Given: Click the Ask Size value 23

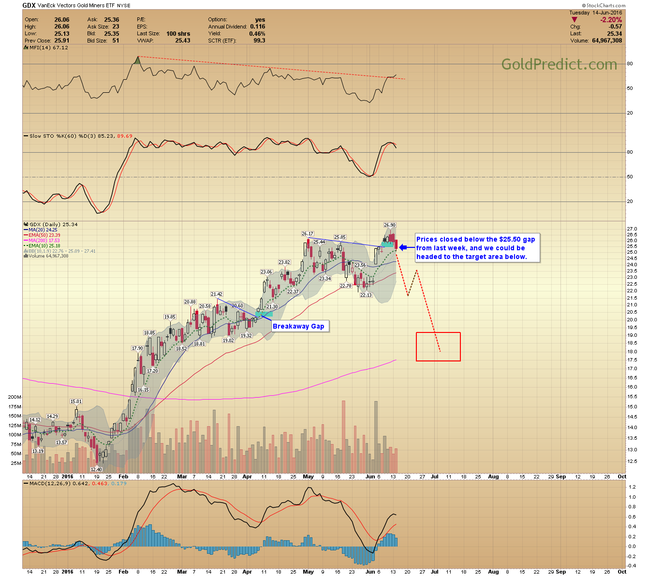Looking at the screenshot, I should point(116,27).
